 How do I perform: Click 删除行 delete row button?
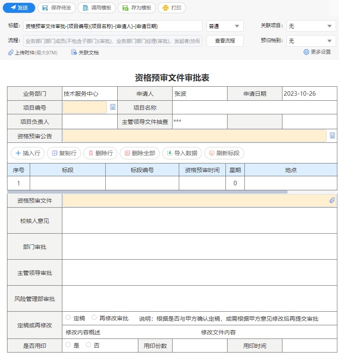[x=100, y=153]
